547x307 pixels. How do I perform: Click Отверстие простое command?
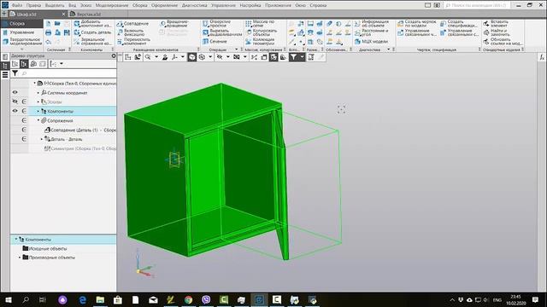coord(217,24)
